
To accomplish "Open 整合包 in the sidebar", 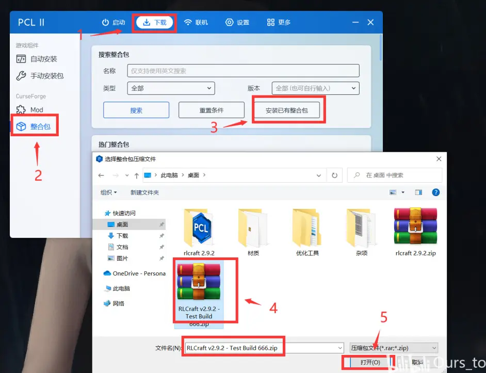I will point(34,126).
